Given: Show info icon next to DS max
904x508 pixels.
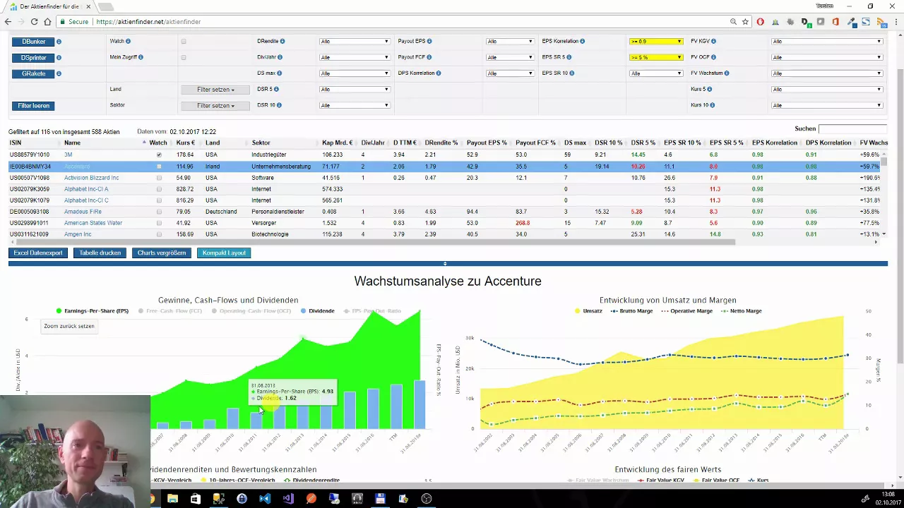Looking at the screenshot, I should click(279, 73).
